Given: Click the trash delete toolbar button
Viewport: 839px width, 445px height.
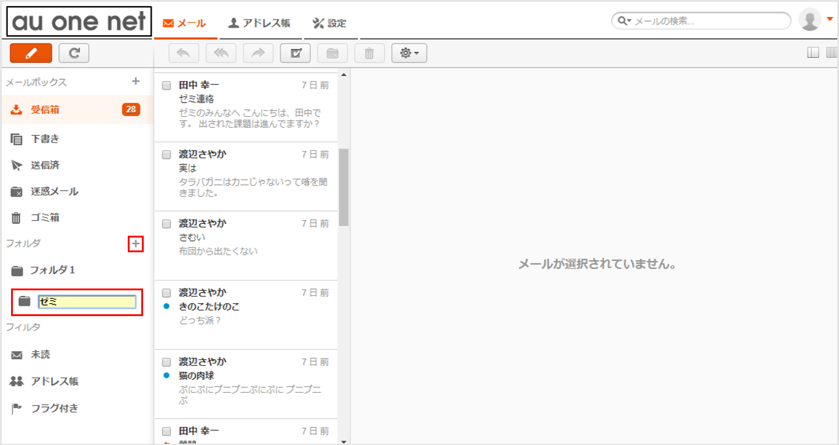Looking at the screenshot, I should click(x=370, y=53).
